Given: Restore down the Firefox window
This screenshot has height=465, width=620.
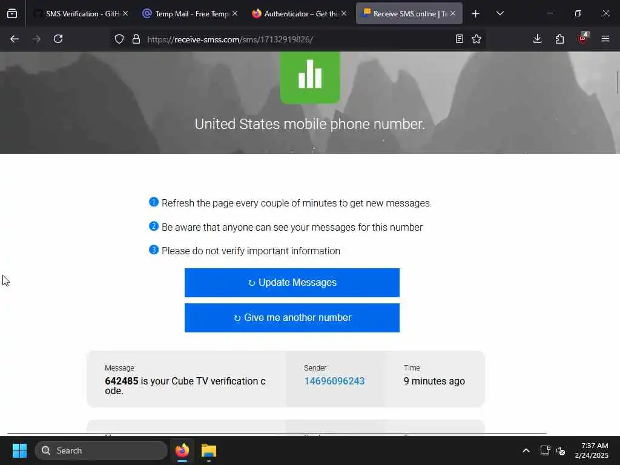Looking at the screenshot, I should click(x=578, y=14).
